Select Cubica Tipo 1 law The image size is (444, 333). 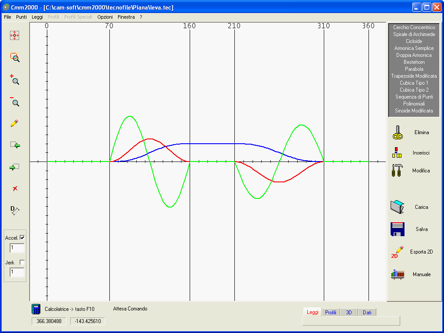tap(414, 83)
